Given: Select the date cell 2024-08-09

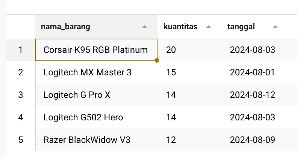Looking at the screenshot, I should tap(253, 140).
